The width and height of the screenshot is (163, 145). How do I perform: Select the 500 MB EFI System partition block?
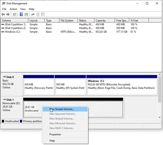pyautogui.click(x=70, y=85)
